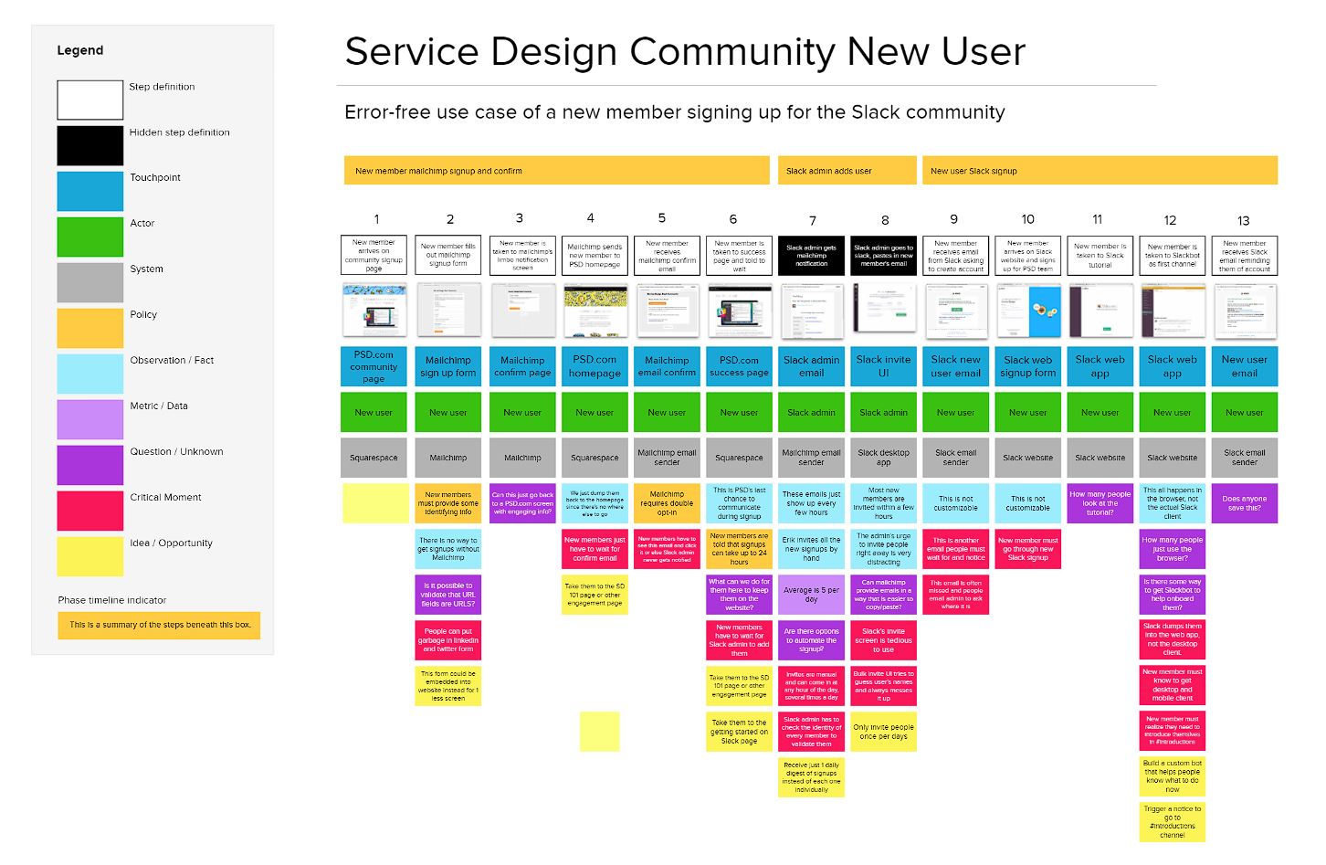The image size is (1326, 865).
Task: Select the 'Average is 5 per day' metric note
Action: pyautogui.click(x=812, y=595)
